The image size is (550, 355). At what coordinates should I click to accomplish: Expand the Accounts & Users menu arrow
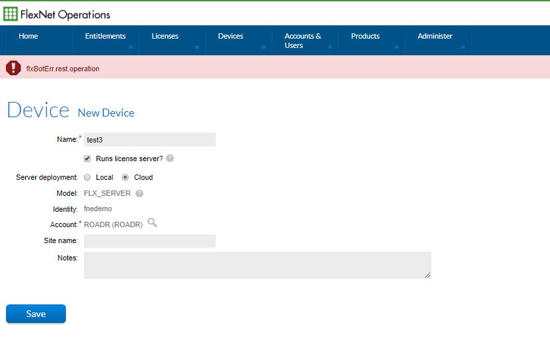(x=330, y=47)
